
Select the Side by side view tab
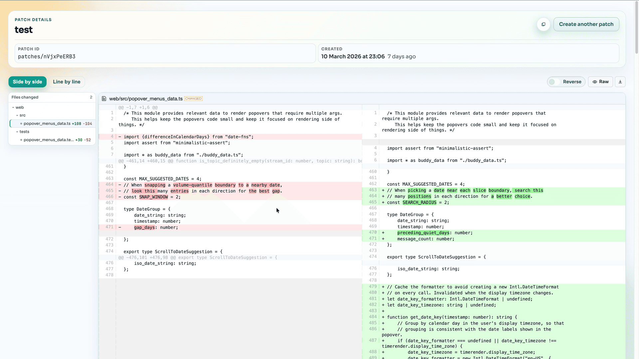click(27, 82)
